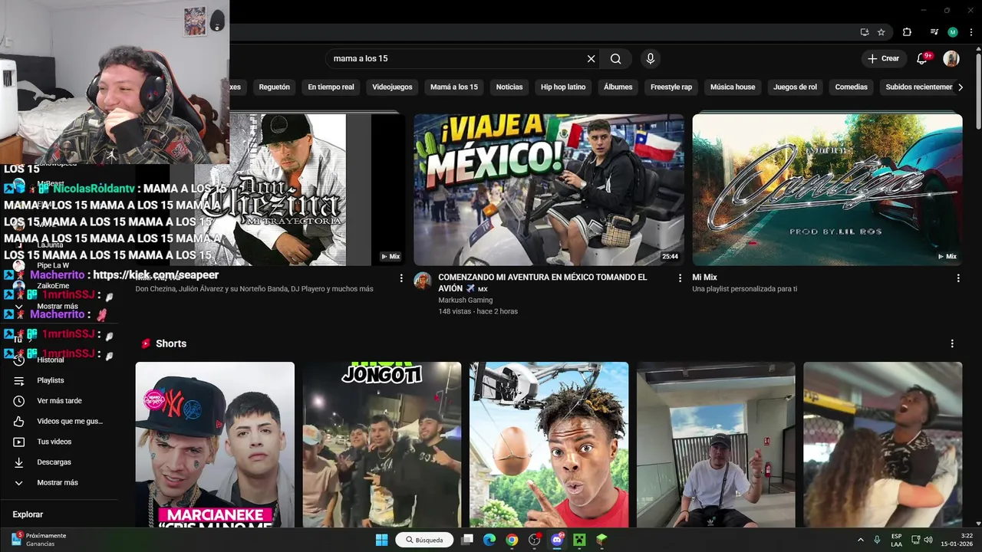Expand subscriptions with Mostrar más
The width and height of the screenshot is (982, 552).
(58, 307)
